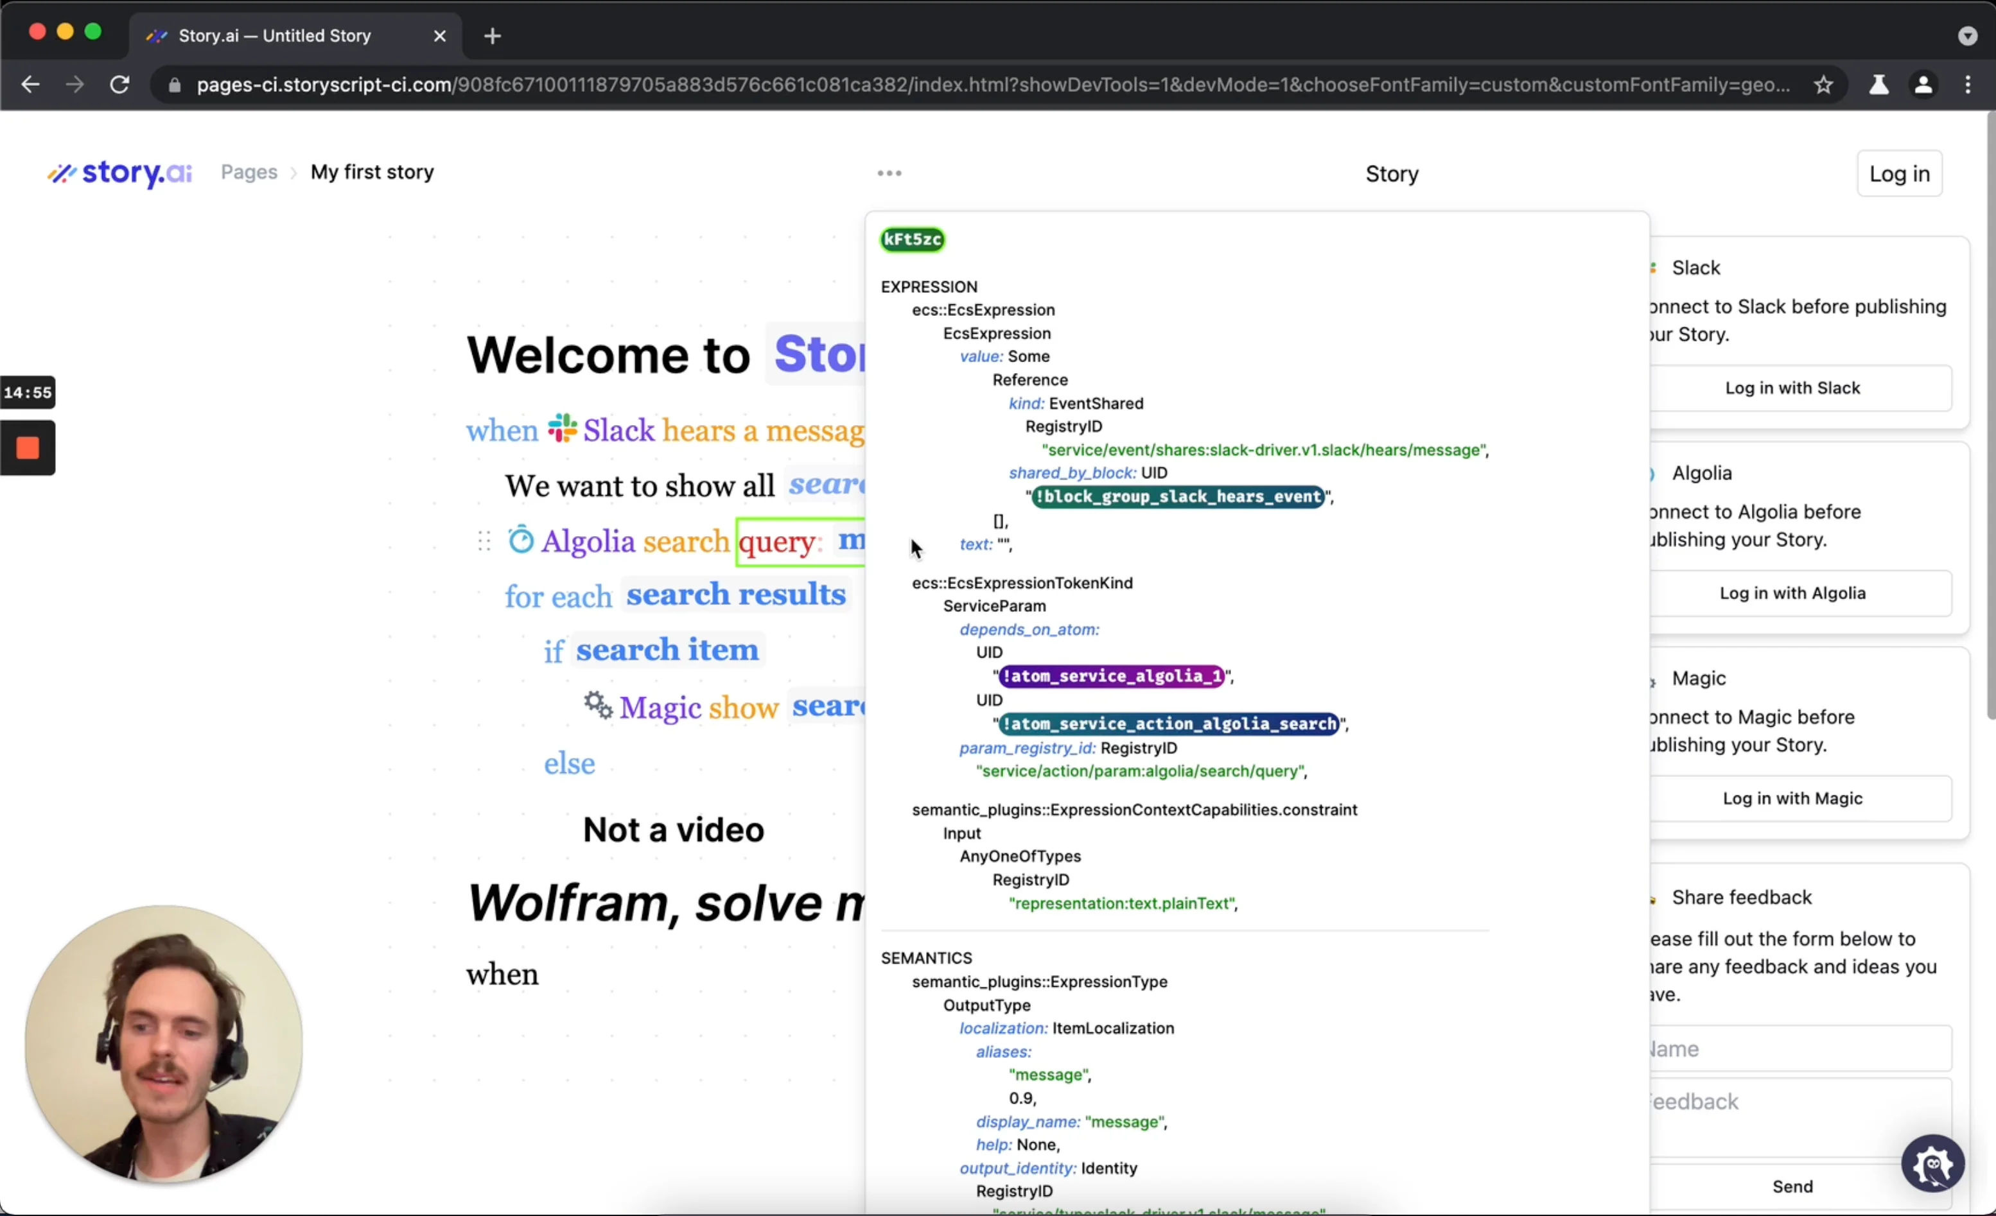Click the Slack logo icon in story
The image size is (1996, 1216).
tap(562, 428)
